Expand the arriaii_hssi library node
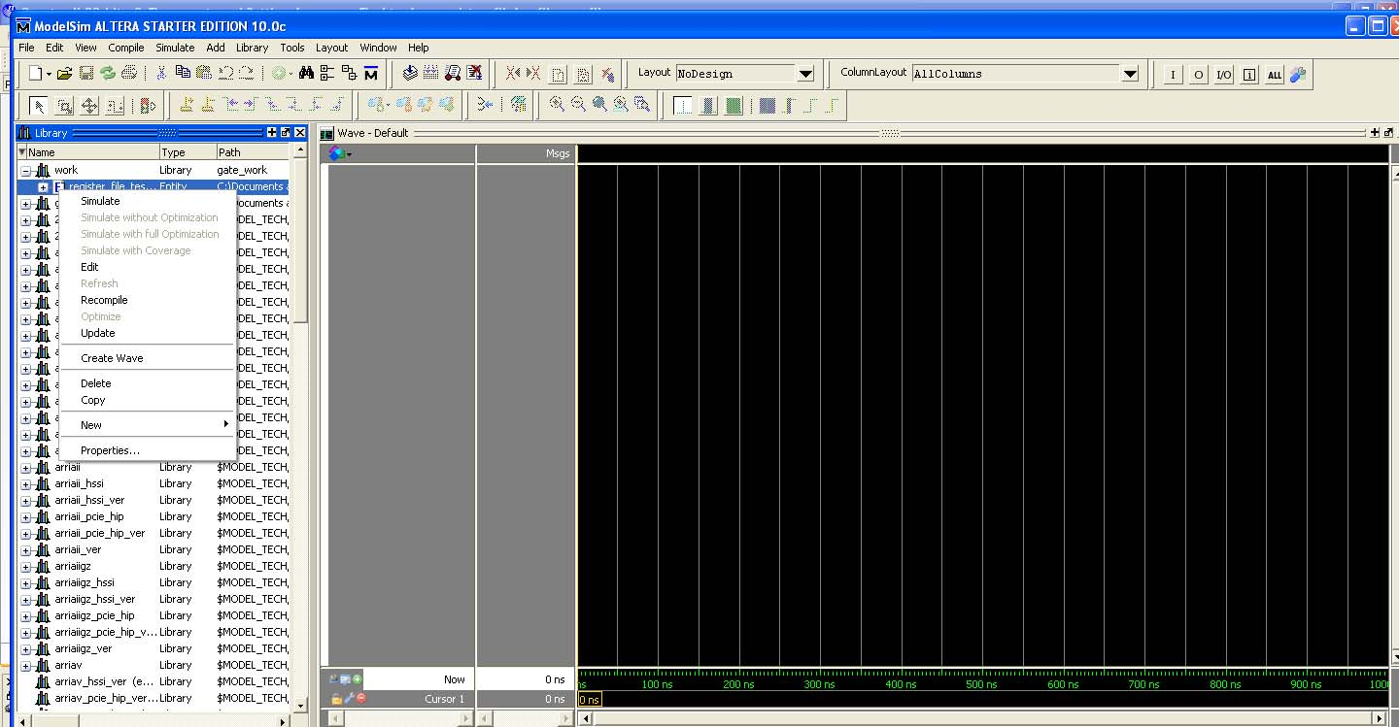1399x727 pixels. tap(26, 483)
